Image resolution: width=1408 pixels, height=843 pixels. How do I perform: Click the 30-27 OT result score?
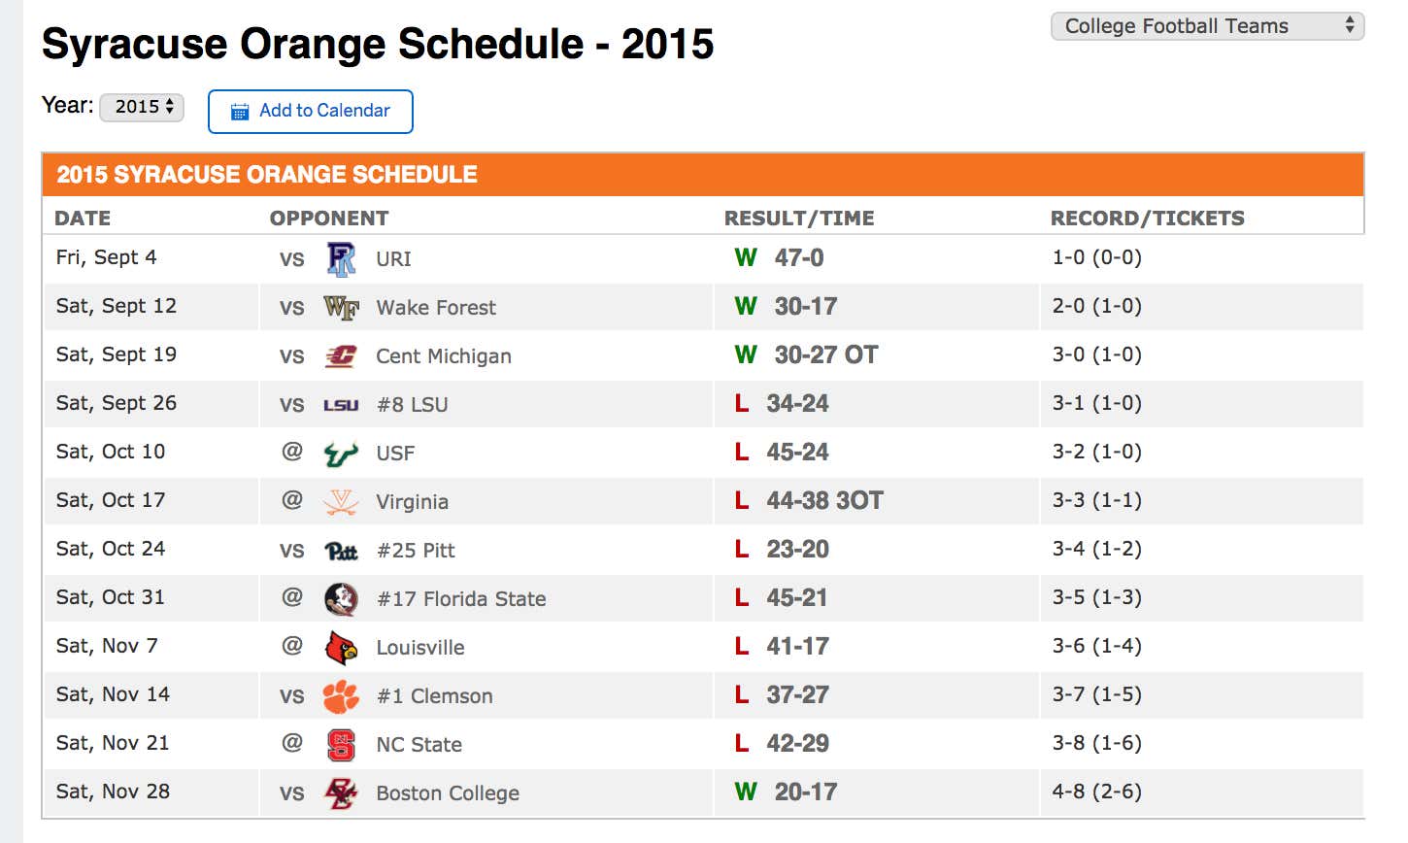click(825, 355)
